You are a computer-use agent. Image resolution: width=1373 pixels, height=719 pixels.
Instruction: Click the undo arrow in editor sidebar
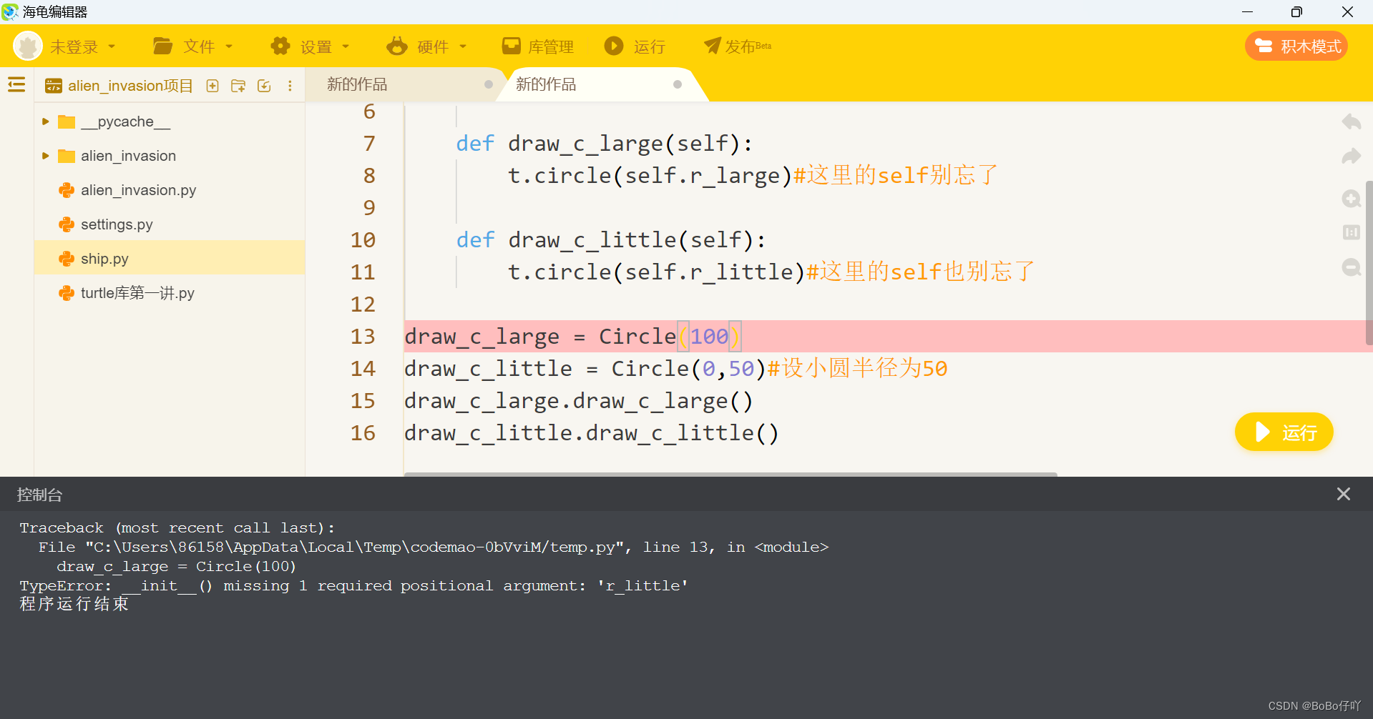pos(1351,122)
